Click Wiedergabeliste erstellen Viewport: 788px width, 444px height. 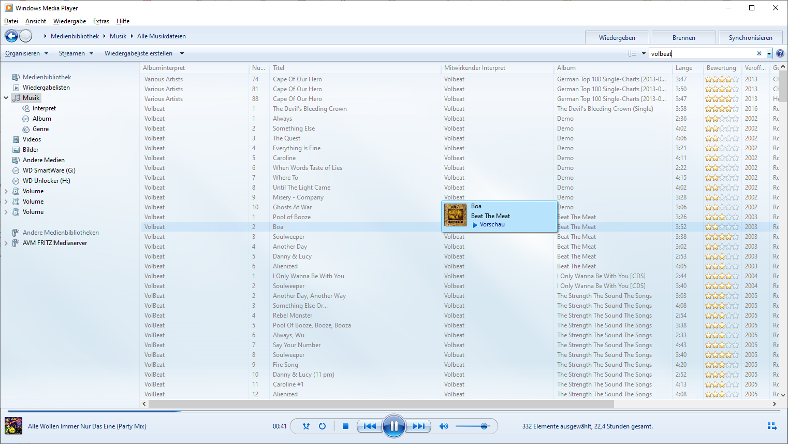[x=138, y=53]
